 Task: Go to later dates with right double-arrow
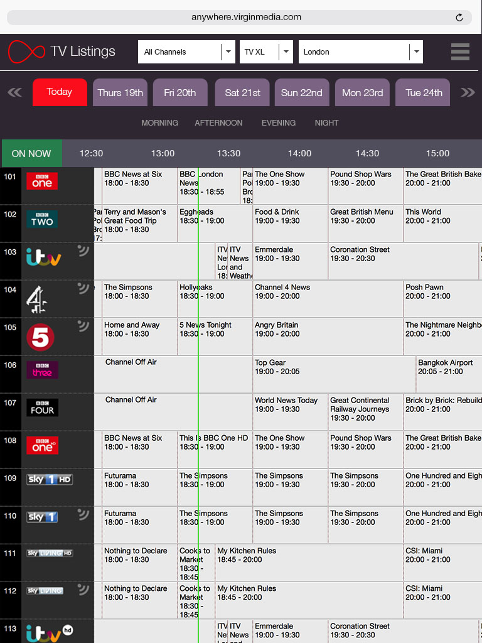point(468,92)
